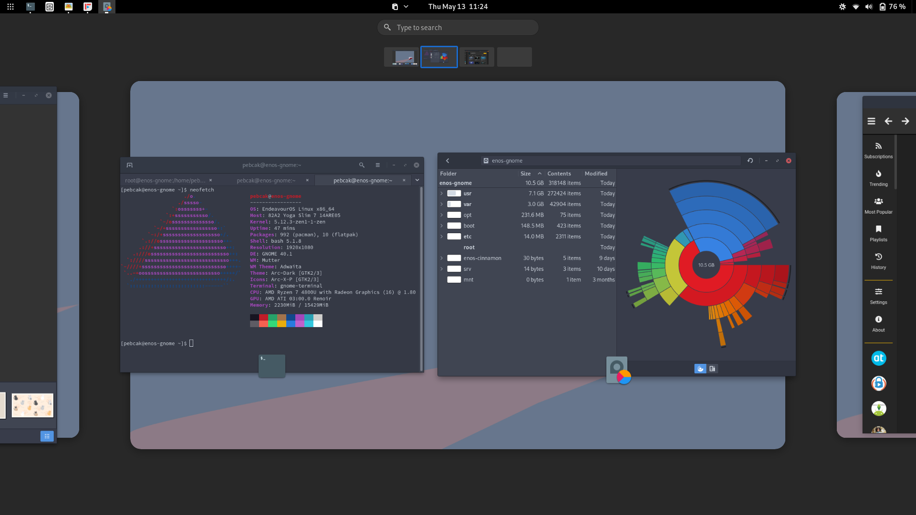This screenshot has height=515, width=916.
Task: Click the rescan icon in Disk Usage Analyzer
Action: (750, 161)
